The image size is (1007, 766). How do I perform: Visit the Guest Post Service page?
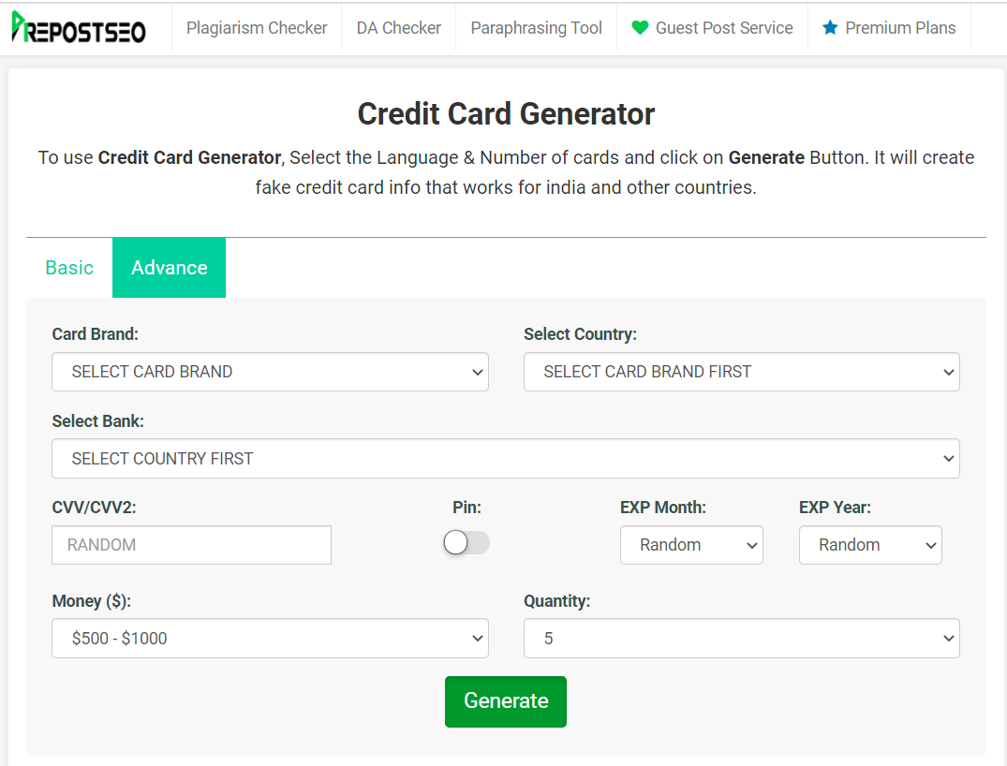[x=723, y=28]
